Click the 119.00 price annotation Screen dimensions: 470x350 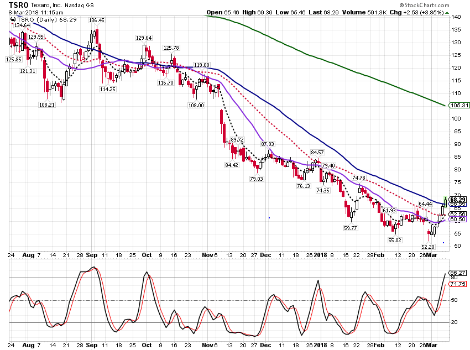point(202,65)
